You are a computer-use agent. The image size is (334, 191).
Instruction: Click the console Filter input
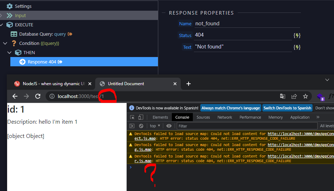(247, 126)
